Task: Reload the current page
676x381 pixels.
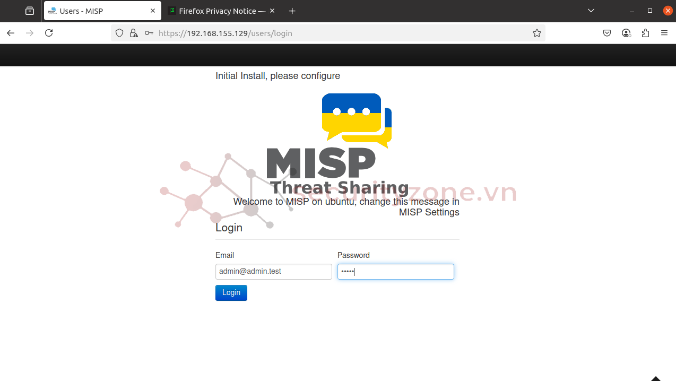Action: click(49, 33)
